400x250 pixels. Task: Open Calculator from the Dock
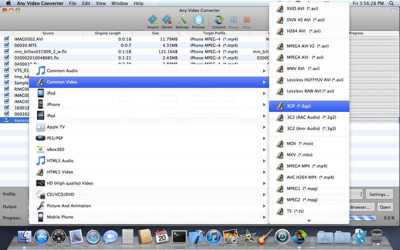click(x=127, y=236)
